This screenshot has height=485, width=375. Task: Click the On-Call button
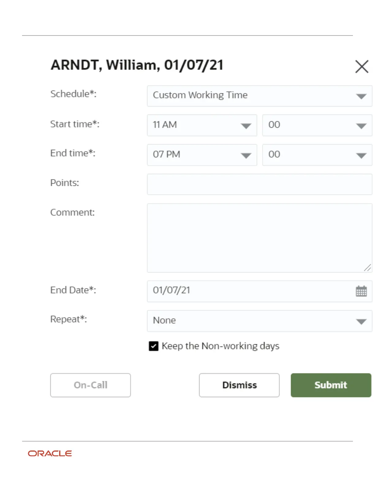[x=90, y=385]
